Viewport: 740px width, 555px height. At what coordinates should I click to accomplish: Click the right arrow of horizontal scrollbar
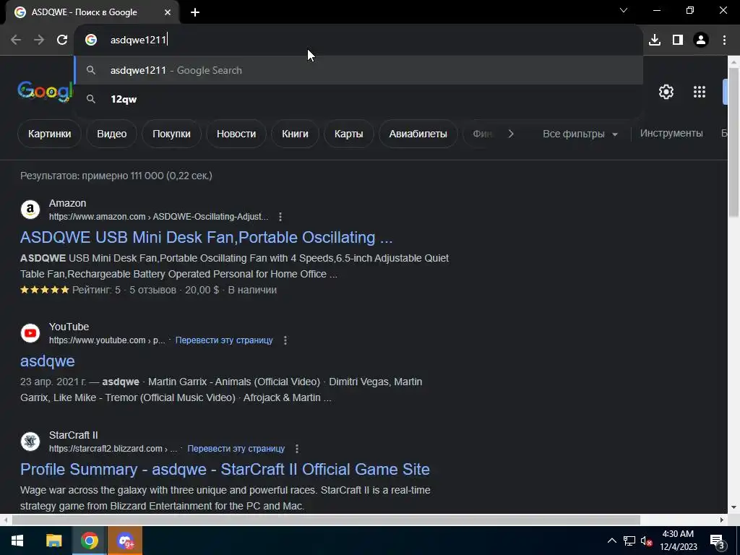click(722, 520)
